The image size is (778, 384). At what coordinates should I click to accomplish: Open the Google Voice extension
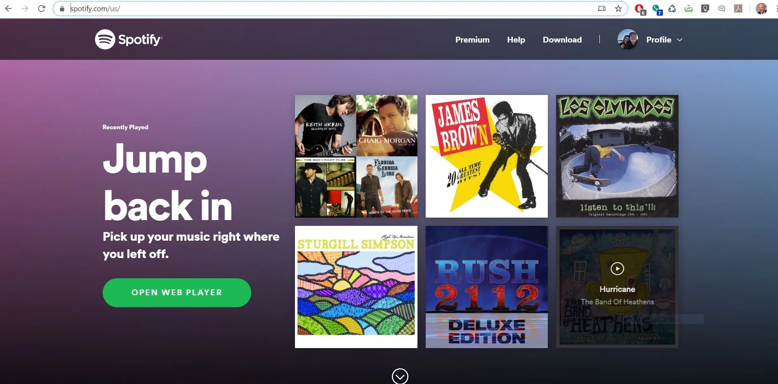point(656,8)
